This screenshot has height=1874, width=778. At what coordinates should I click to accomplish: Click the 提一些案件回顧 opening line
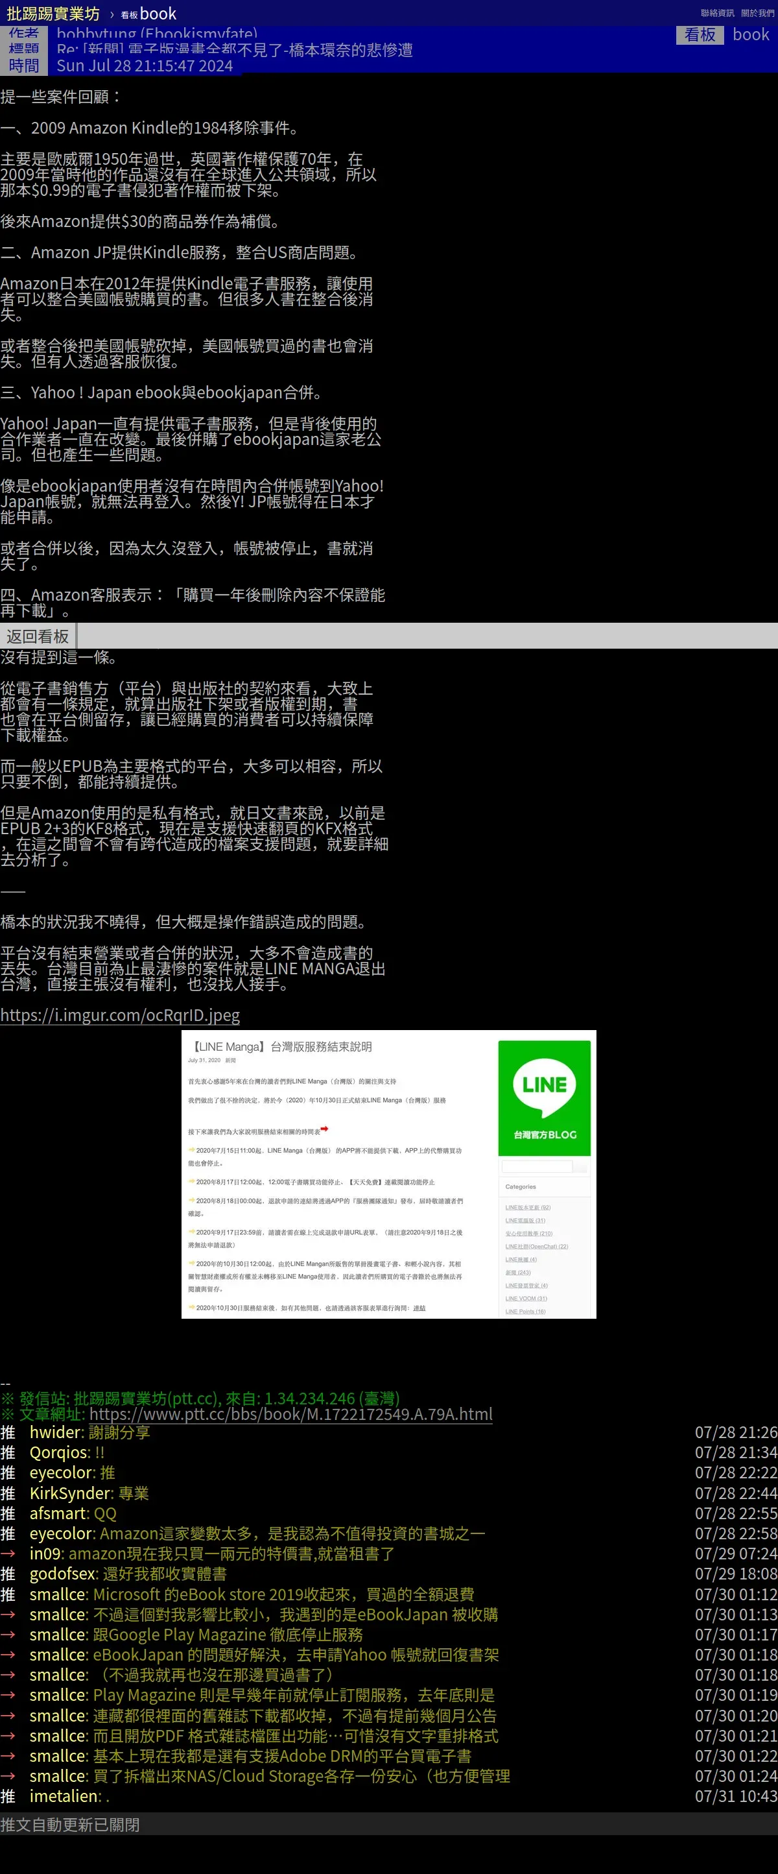(61, 96)
